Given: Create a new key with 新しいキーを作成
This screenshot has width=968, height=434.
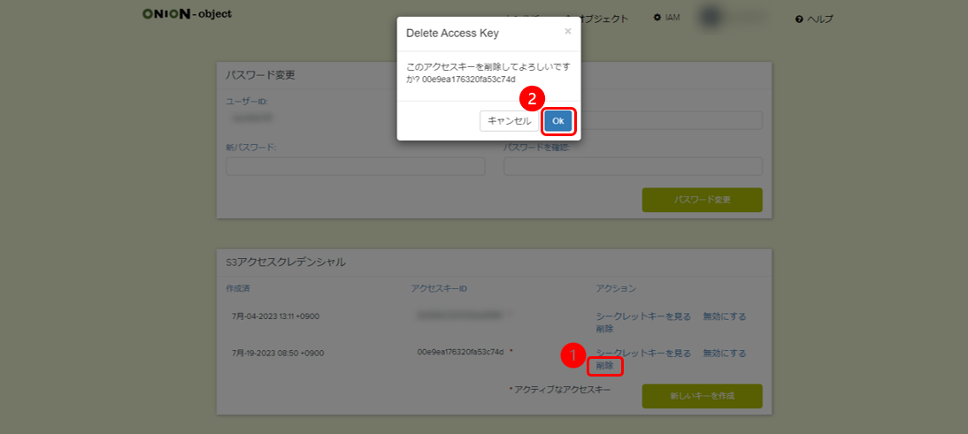Looking at the screenshot, I should pos(702,396).
